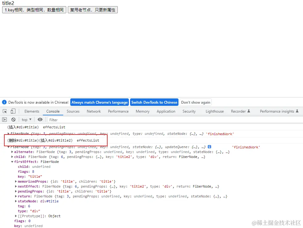Open the top context dropdown

27,120
